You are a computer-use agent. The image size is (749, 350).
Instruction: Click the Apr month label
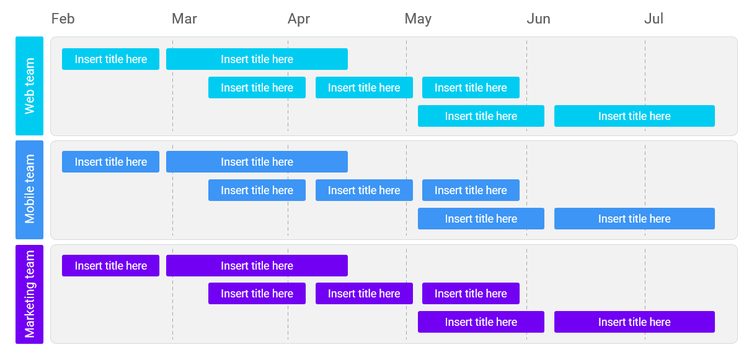(x=298, y=19)
